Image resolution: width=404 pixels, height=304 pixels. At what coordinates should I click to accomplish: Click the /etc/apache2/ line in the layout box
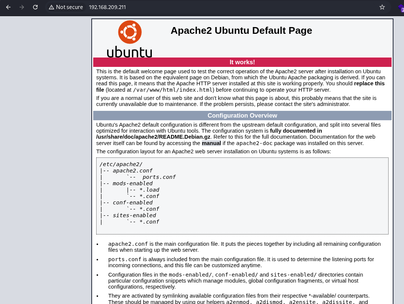[x=121, y=164]
